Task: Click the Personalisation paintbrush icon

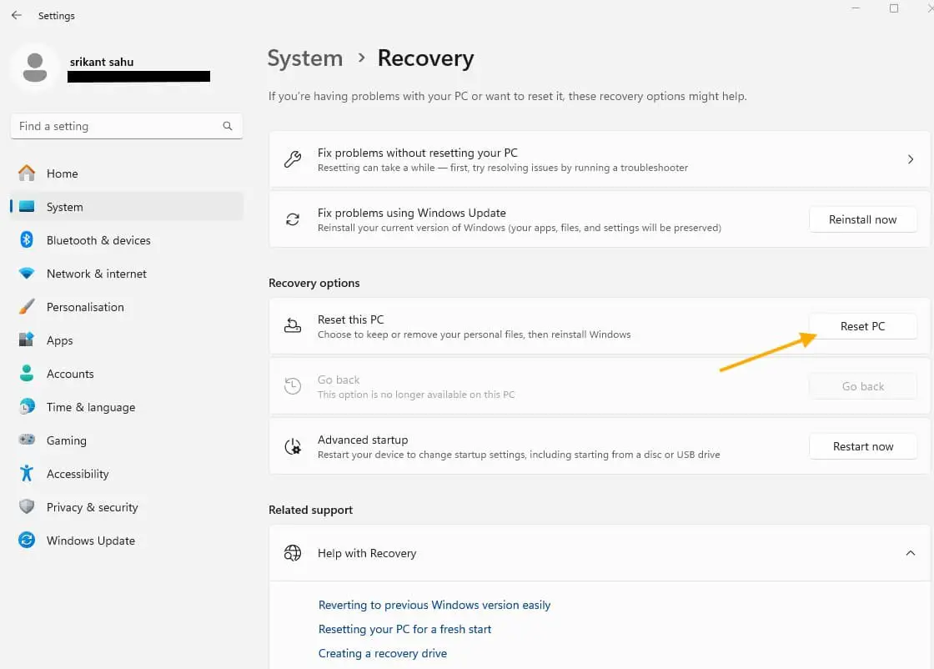Action: tap(27, 307)
